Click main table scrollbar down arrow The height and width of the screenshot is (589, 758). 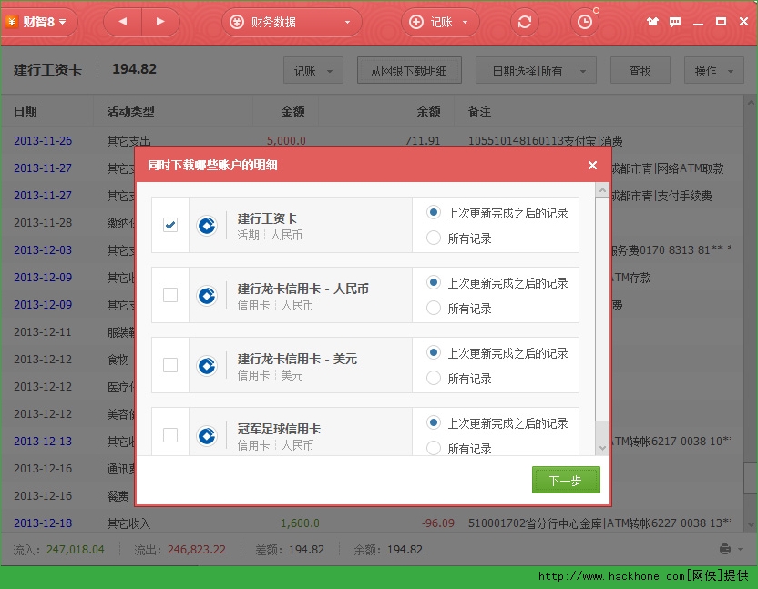(751, 523)
